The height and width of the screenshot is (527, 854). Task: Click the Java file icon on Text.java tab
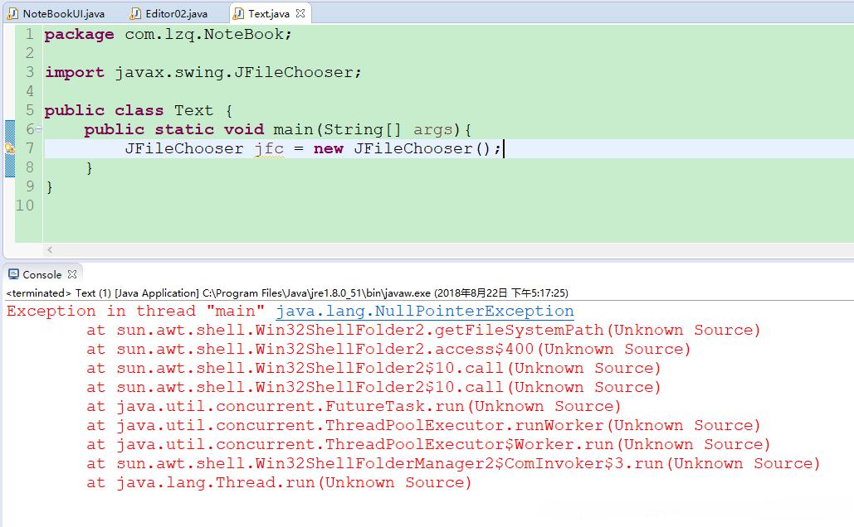coord(239,13)
